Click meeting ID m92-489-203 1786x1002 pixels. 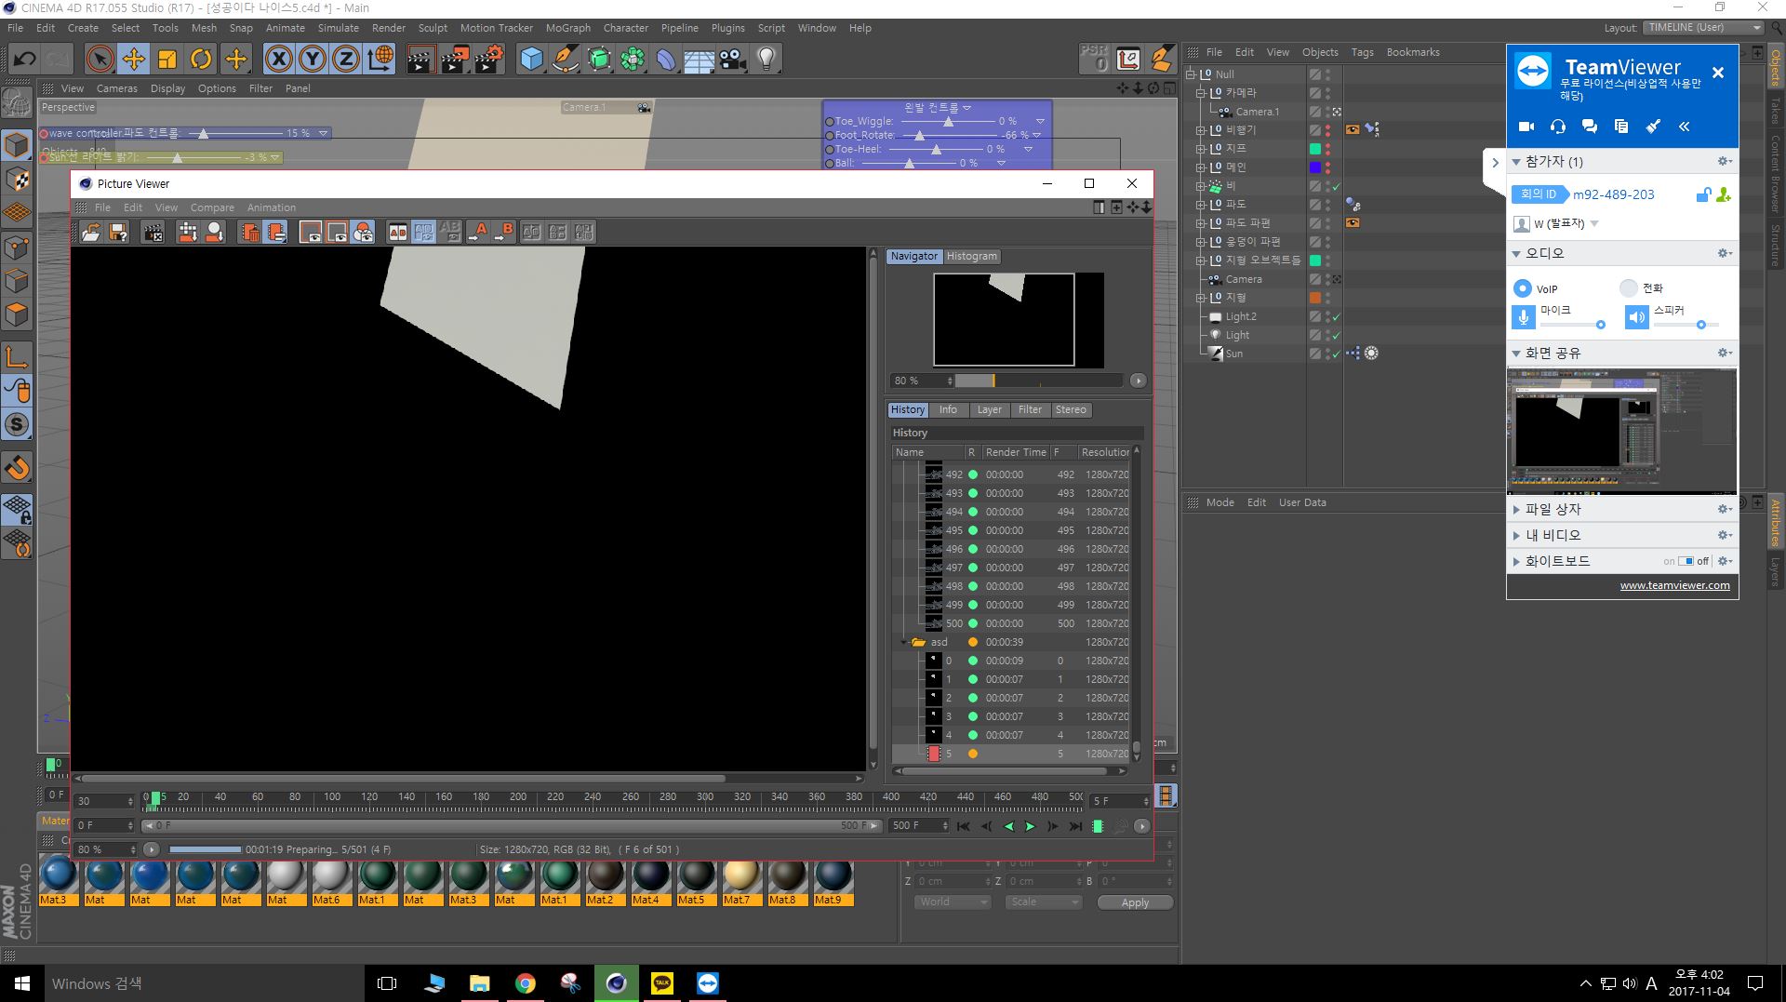(x=1614, y=194)
